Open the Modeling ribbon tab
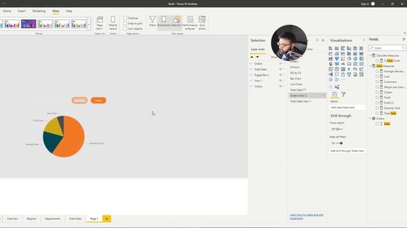The height and width of the screenshot is (228, 407). pyautogui.click(x=39, y=11)
